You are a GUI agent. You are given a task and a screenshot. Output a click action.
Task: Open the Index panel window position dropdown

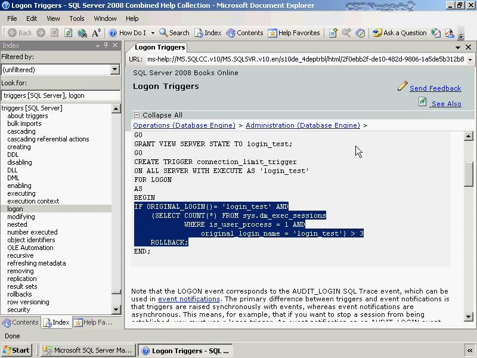98,46
